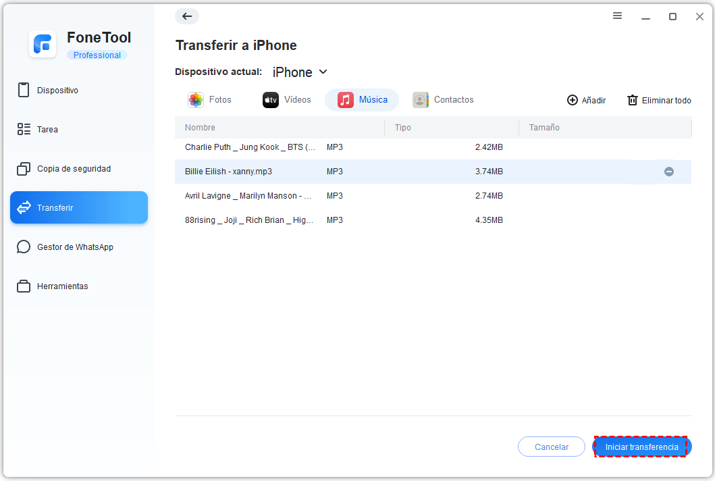The width and height of the screenshot is (715, 481).
Task: Open the Contactos tab
Action: click(444, 100)
